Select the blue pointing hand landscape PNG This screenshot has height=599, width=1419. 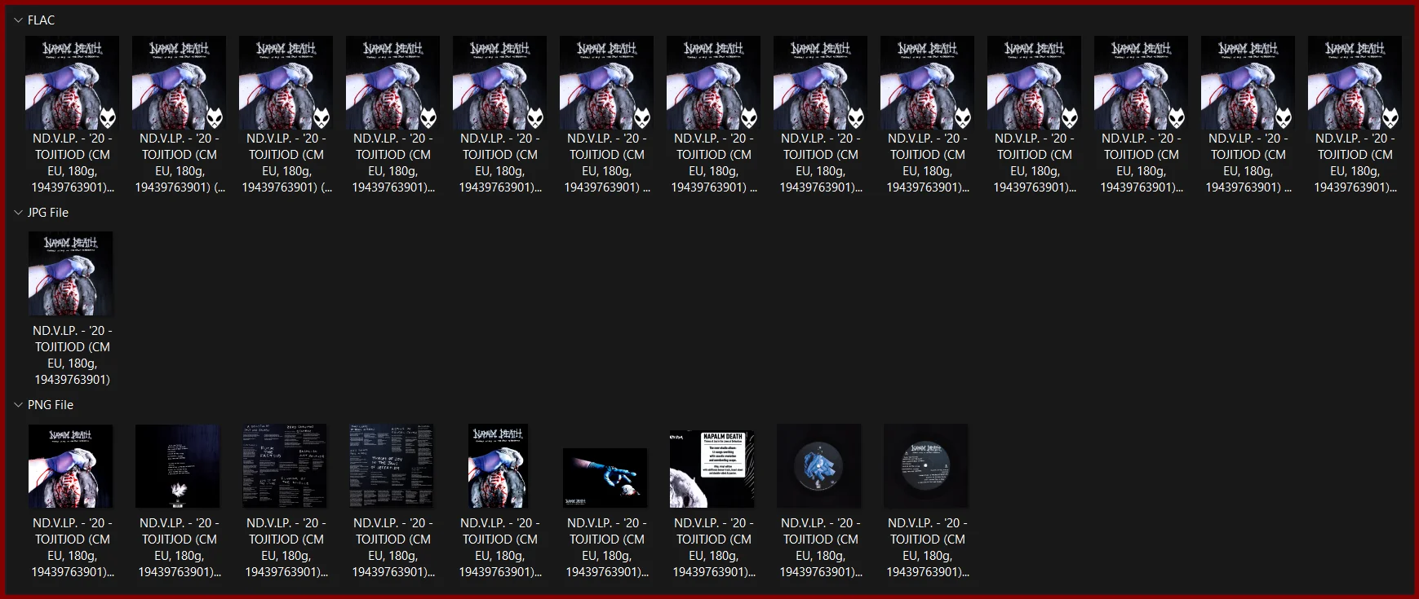click(605, 478)
